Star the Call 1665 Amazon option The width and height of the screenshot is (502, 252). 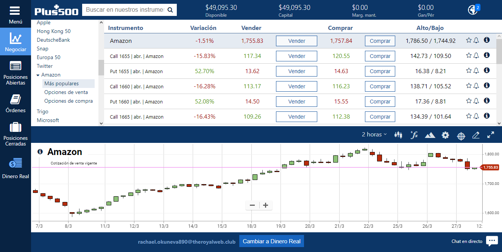tap(469, 116)
